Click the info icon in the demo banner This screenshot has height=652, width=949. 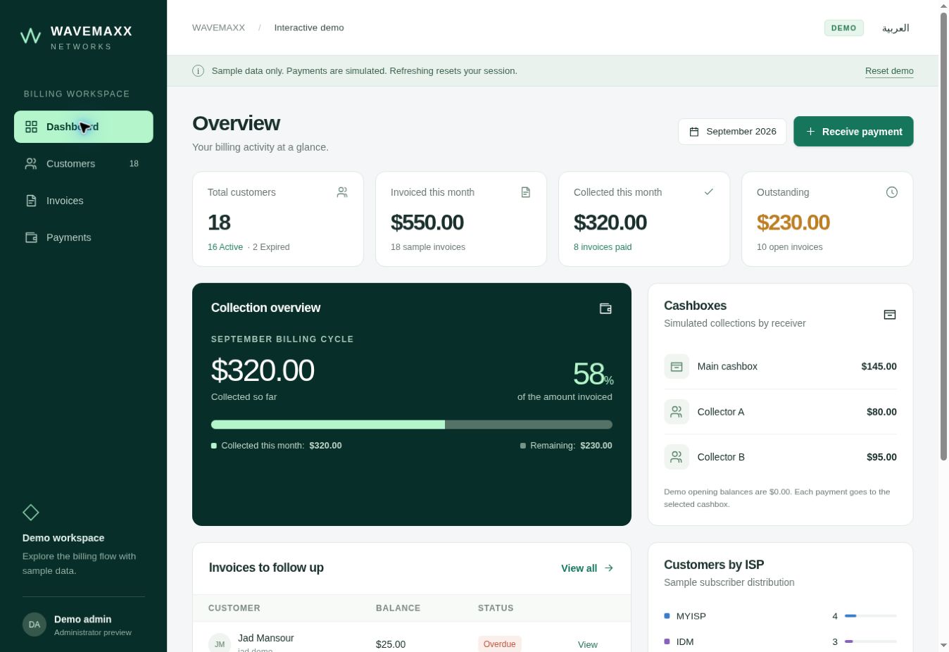click(199, 71)
